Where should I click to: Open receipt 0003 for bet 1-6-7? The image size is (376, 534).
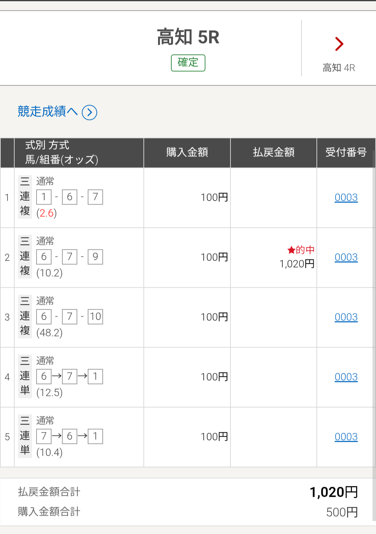346,198
